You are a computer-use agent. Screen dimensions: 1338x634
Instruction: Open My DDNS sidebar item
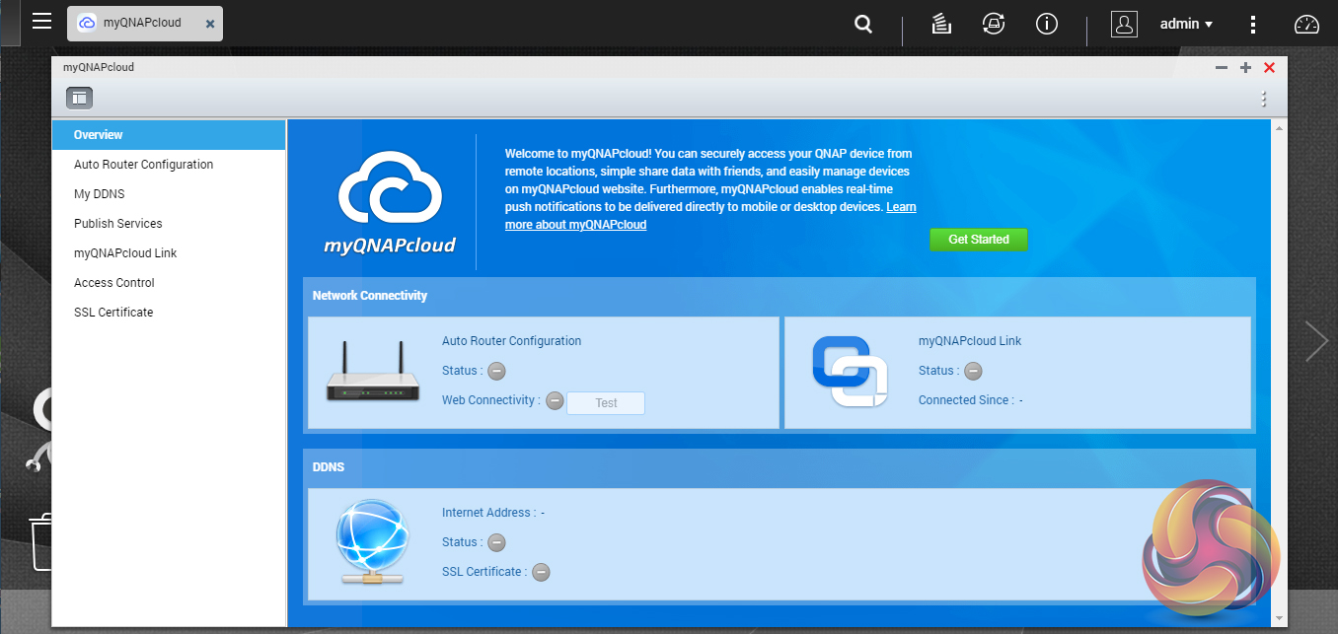pos(99,194)
